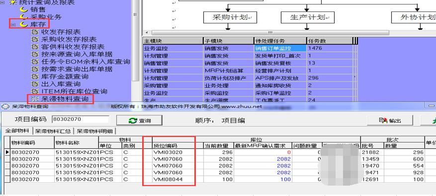Click the 呆滞物料查询 gear icon

35,99
